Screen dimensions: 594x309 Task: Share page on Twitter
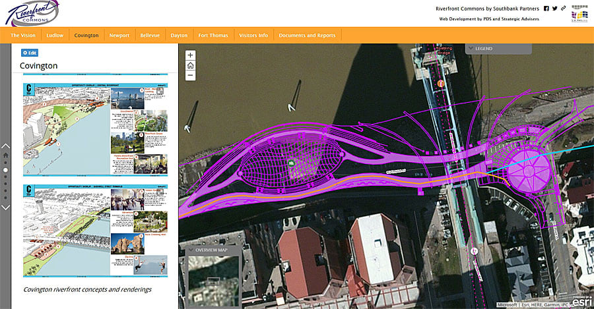554,9
